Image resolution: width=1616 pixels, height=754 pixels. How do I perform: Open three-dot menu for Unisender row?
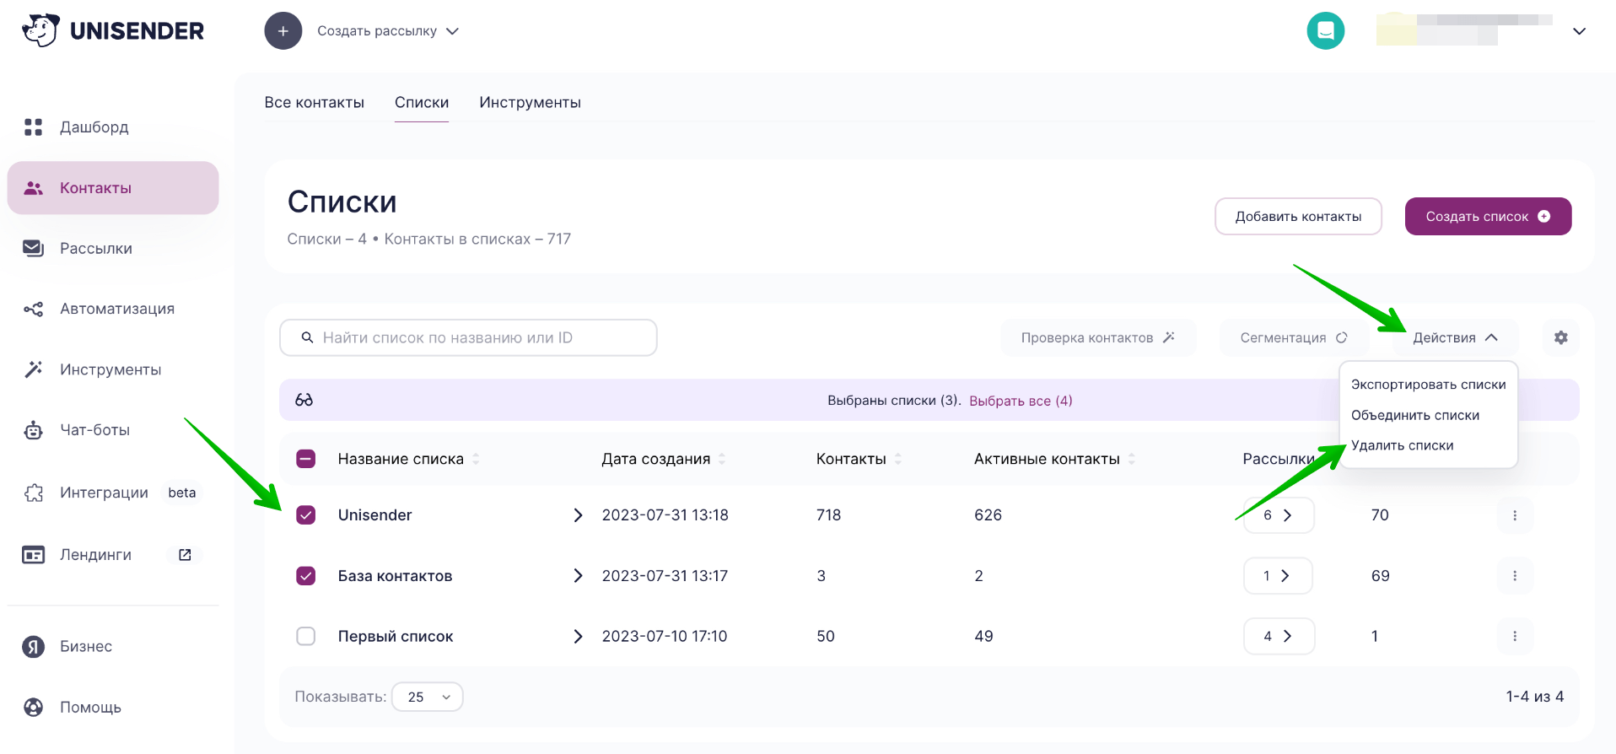[x=1515, y=515]
